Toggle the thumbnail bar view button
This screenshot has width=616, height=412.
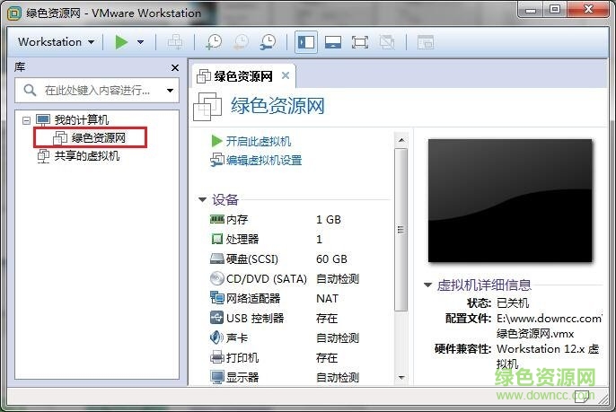(x=332, y=42)
